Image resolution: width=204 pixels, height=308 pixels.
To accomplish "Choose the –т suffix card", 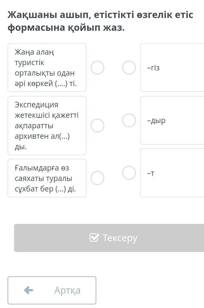I will pos(172,173).
